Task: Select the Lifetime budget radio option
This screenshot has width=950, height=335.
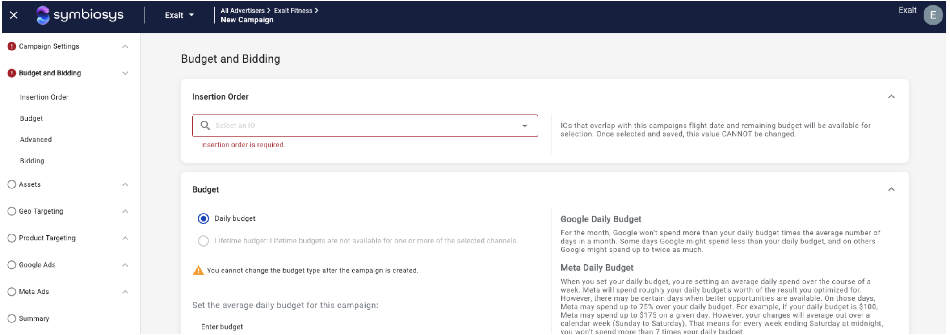Action: pyautogui.click(x=203, y=241)
